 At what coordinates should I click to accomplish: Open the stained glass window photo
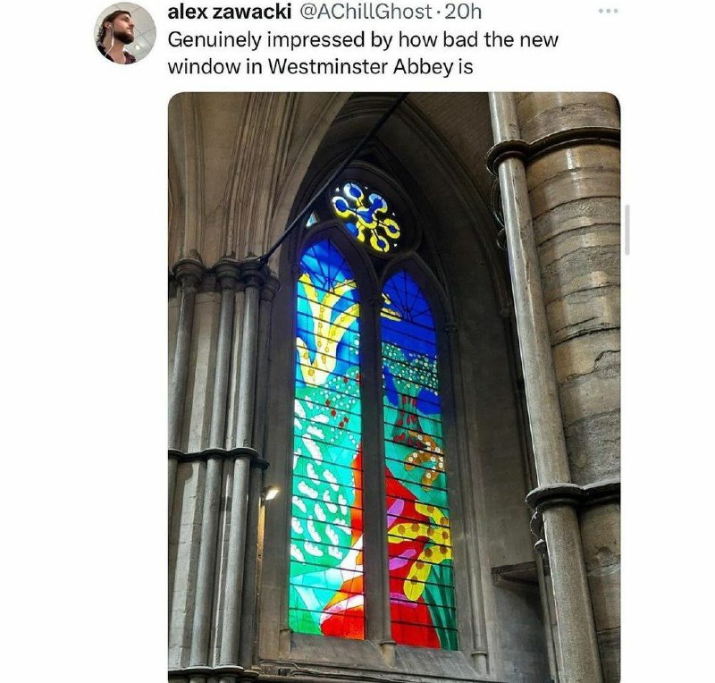(x=394, y=387)
